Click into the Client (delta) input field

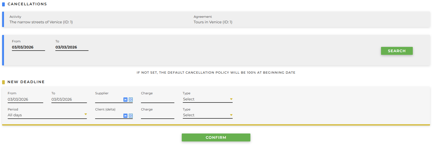tap(109, 116)
